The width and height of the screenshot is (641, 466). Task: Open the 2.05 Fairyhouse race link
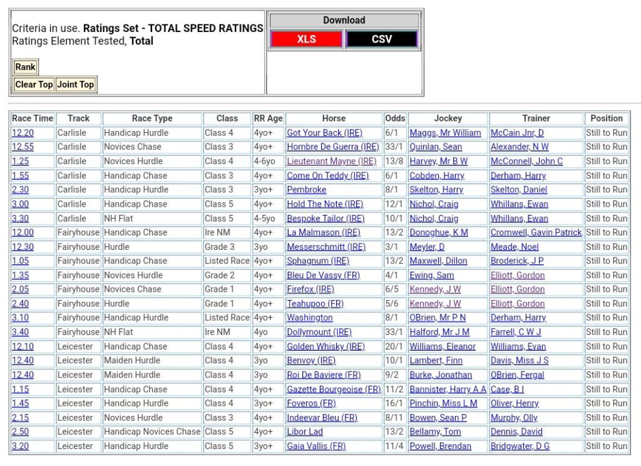click(20, 289)
